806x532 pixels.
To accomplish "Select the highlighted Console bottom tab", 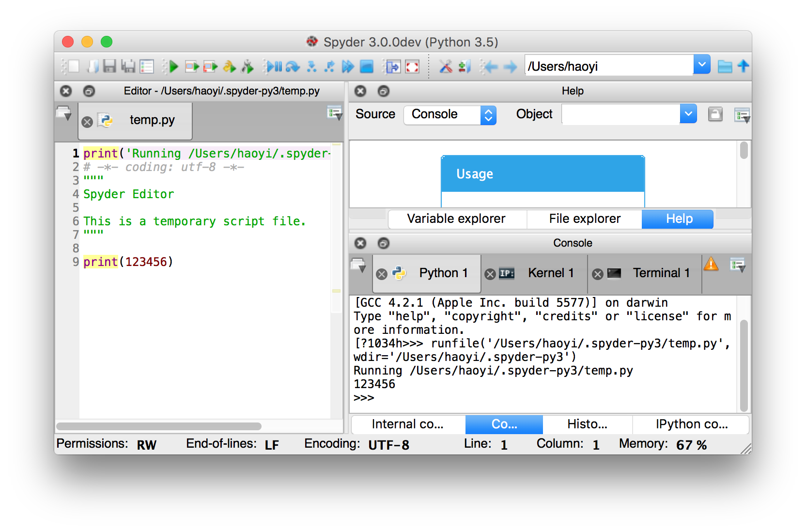I will click(504, 424).
